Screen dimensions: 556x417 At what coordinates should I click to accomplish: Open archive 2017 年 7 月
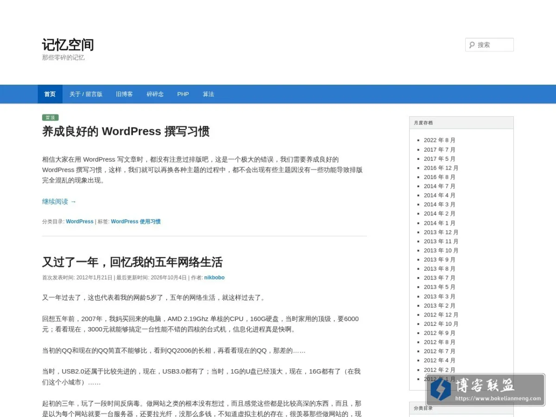(440, 150)
